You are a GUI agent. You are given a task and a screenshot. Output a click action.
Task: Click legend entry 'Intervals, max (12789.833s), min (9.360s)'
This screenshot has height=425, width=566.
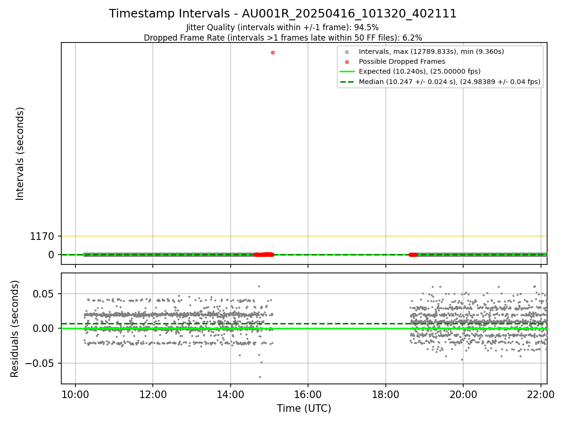(431, 51)
